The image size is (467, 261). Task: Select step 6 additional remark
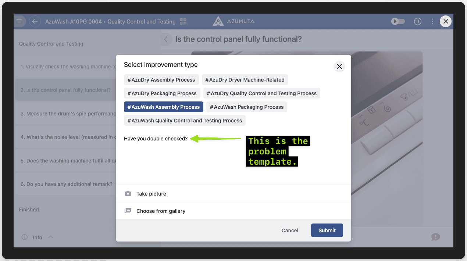(x=66, y=184)
